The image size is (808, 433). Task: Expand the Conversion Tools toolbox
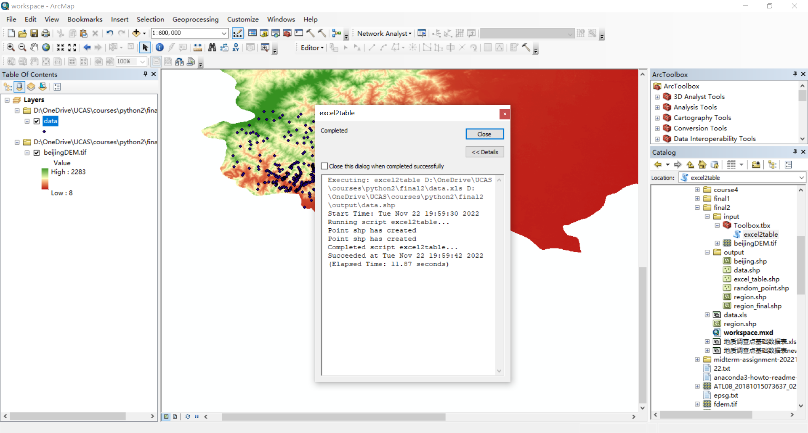tap(657, 128)
